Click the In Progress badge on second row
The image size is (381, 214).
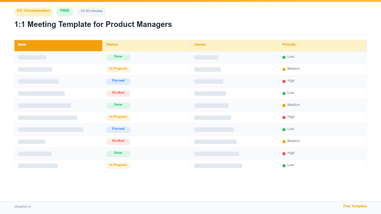tap(118, 69)
